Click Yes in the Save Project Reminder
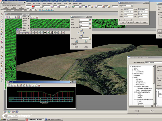The width and height of the screenshot is (162, 121). coord(6,8)
